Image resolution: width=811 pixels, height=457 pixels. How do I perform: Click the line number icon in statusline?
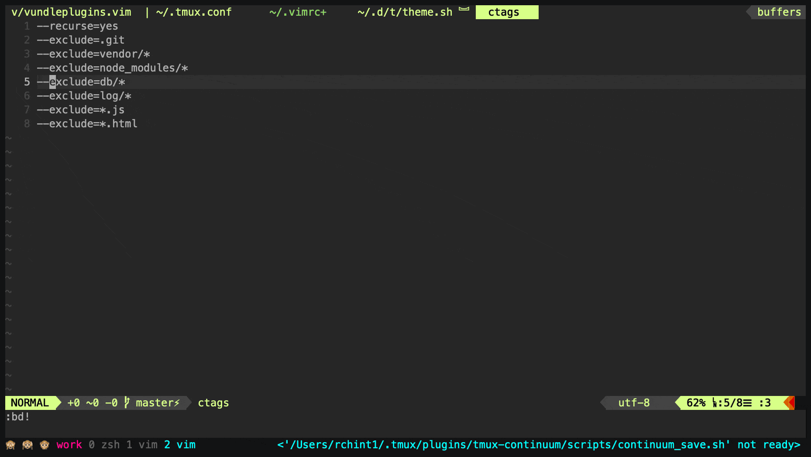[x=715, y=403]
